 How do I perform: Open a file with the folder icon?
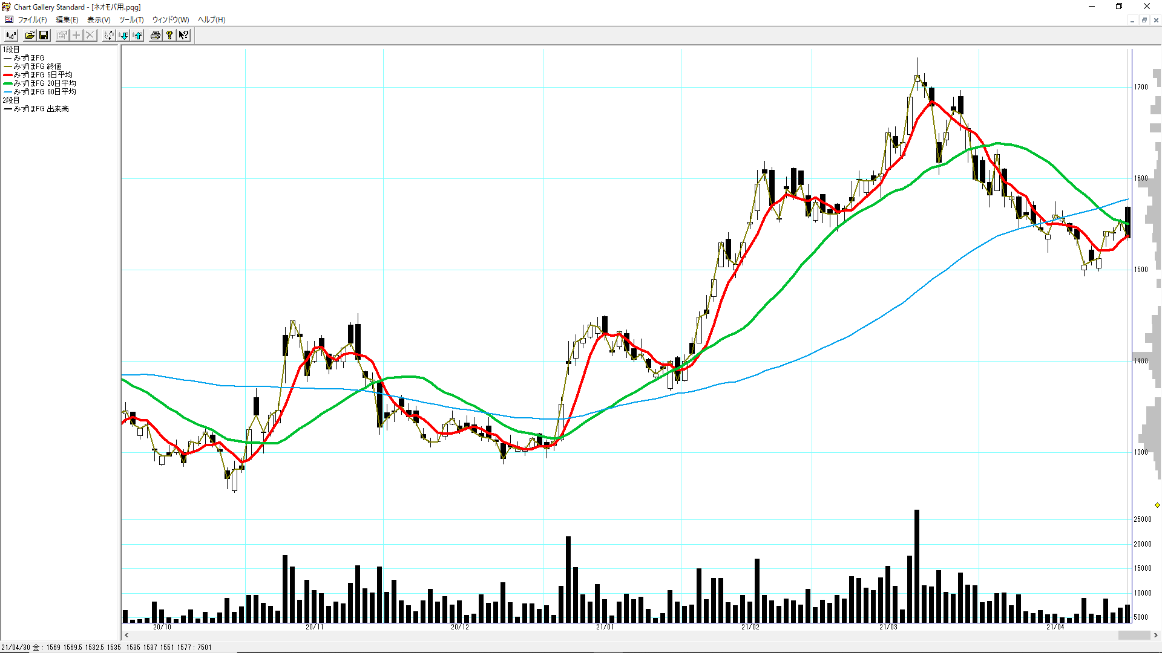[30, 35]
